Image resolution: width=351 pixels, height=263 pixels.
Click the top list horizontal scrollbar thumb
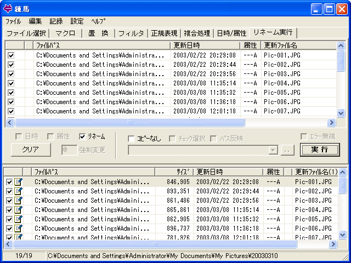[x=130, y=123]
